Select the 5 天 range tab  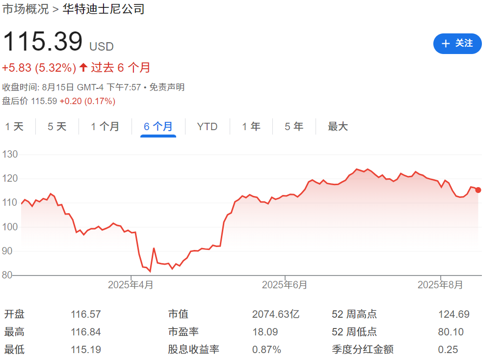click(57, 127)
